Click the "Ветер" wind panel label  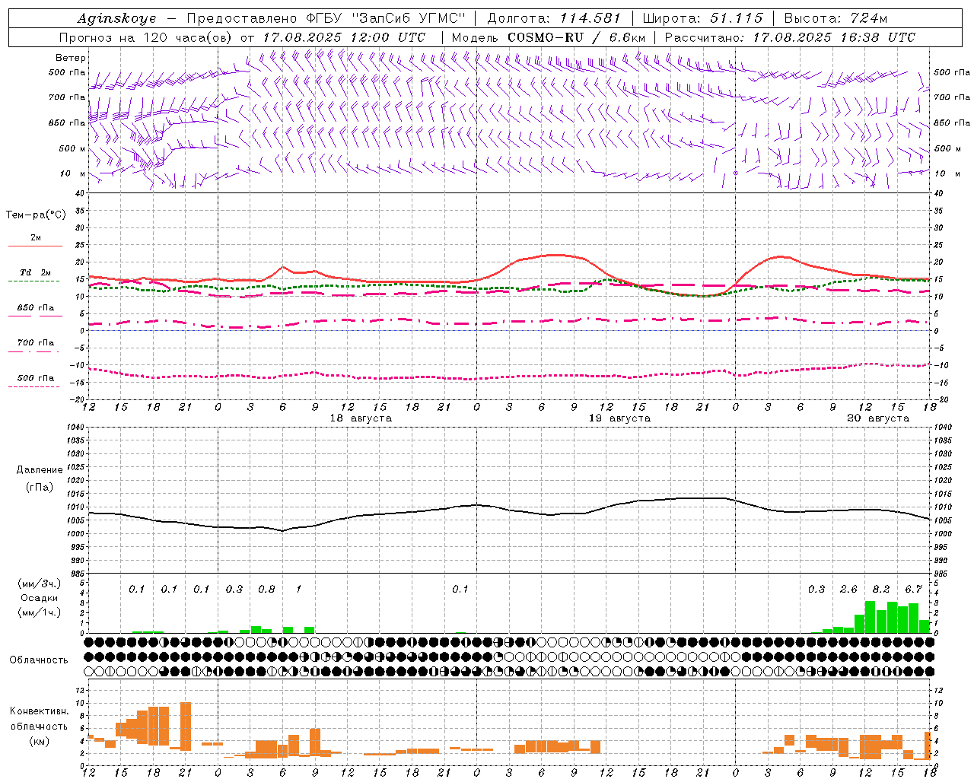pyautogui.click(x=71, y=58)
